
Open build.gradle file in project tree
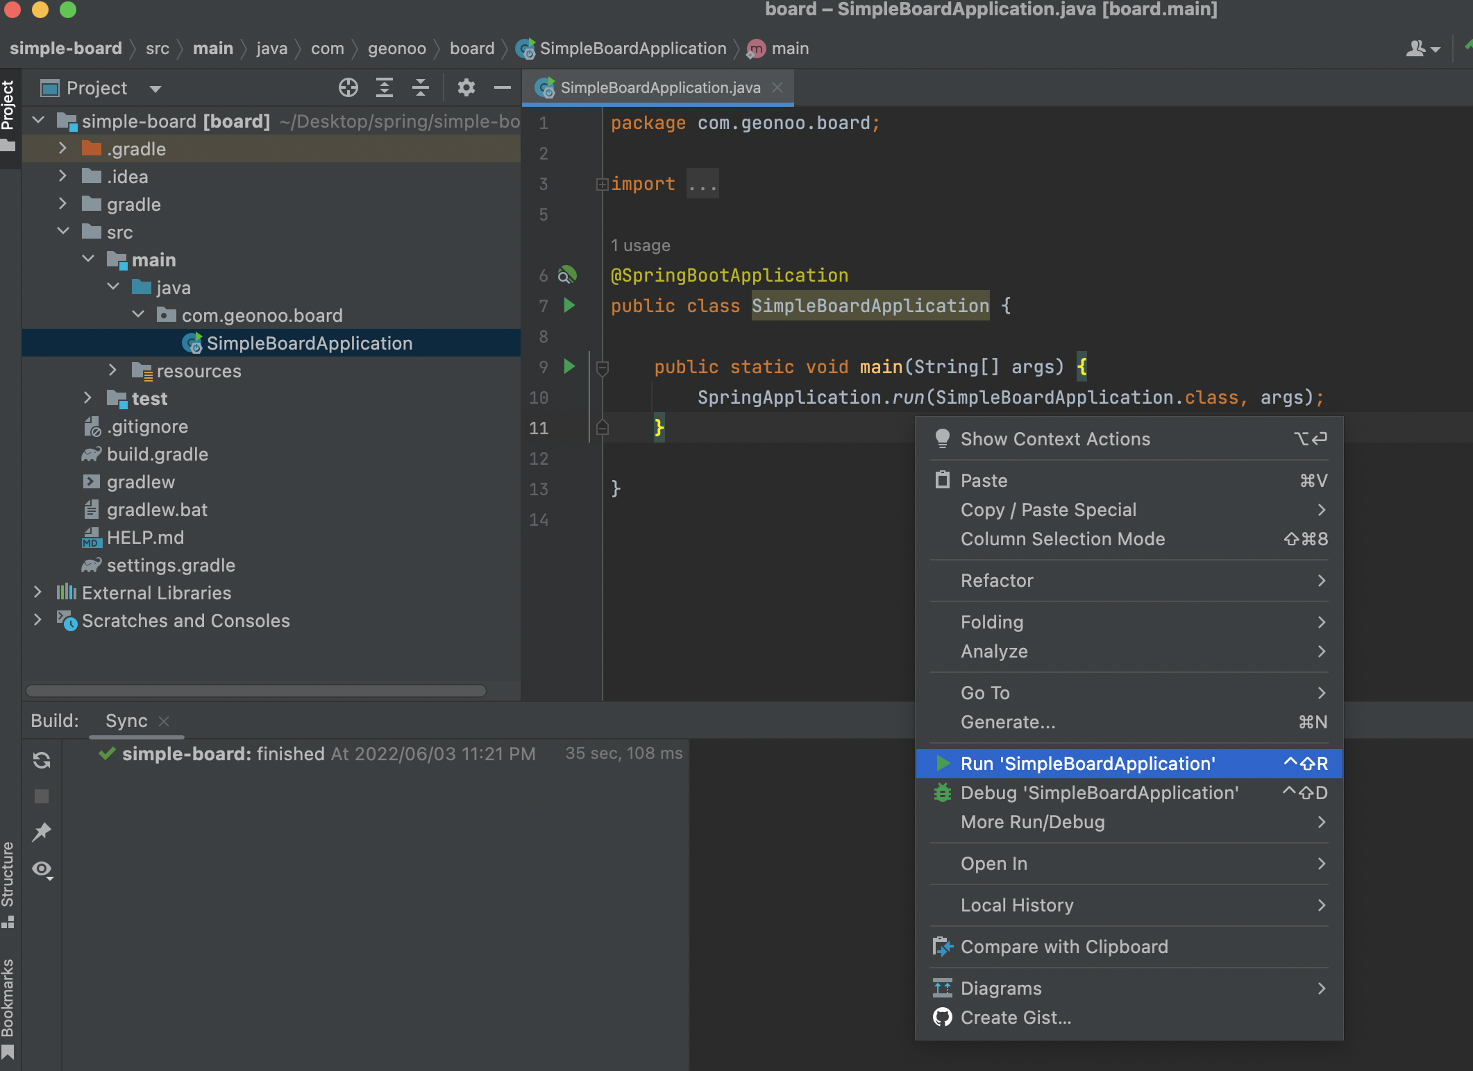click(x=157, y=454)
